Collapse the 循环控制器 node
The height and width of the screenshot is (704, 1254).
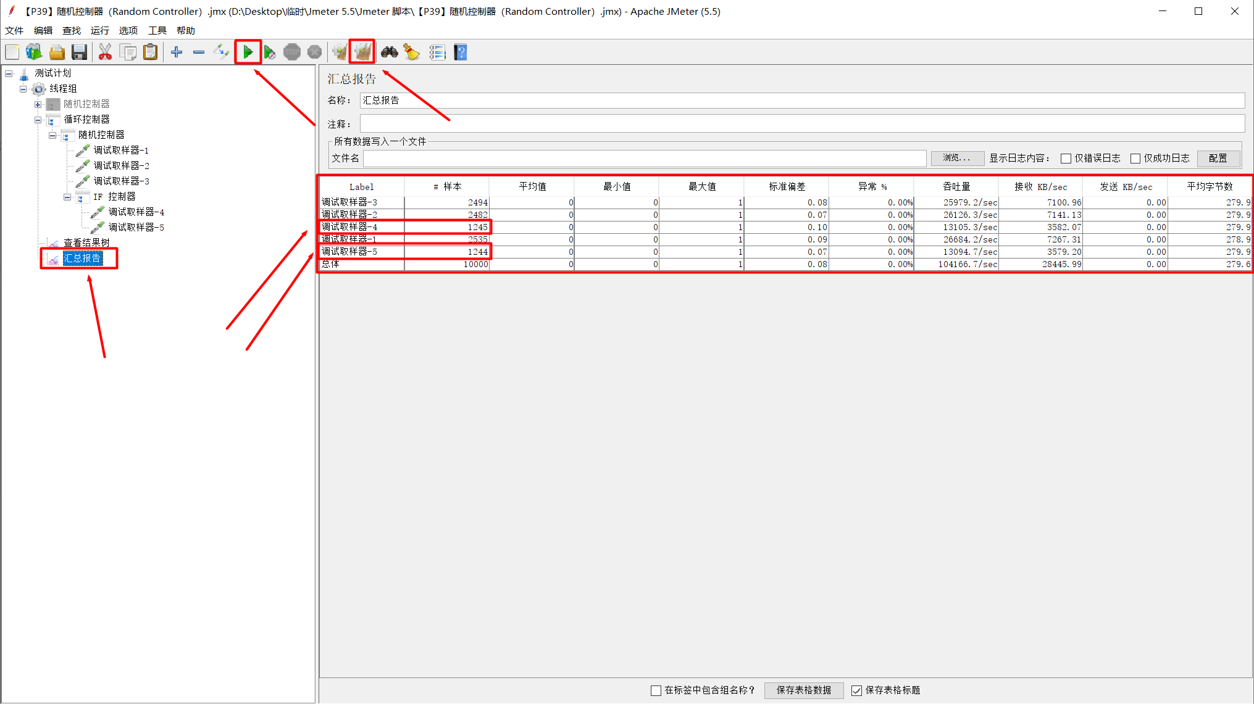pyautogui.click(x=38, y=120)
